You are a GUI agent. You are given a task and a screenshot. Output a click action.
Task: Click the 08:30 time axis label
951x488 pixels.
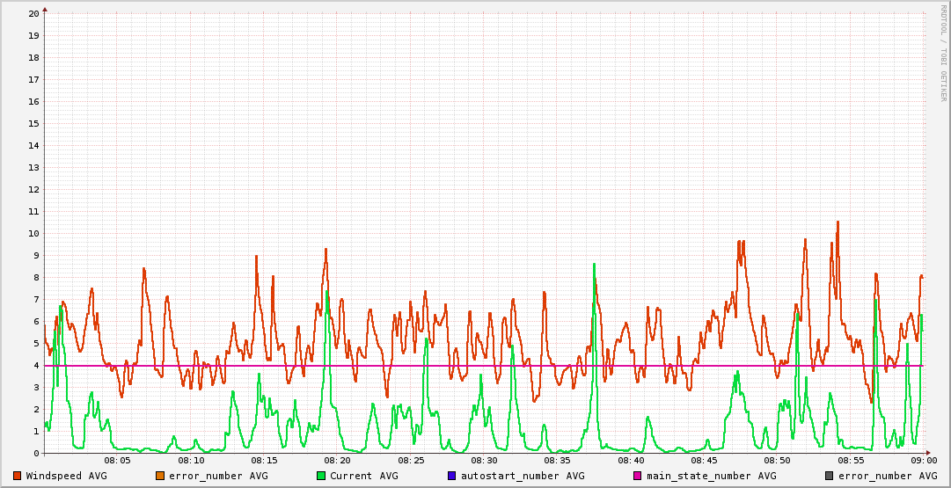(x=484, y=461)
